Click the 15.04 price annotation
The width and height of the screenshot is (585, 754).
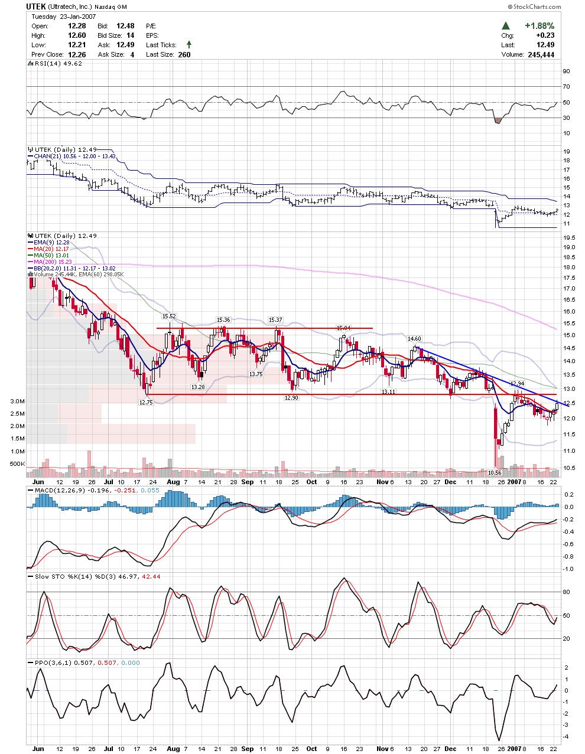pos(343,328)
